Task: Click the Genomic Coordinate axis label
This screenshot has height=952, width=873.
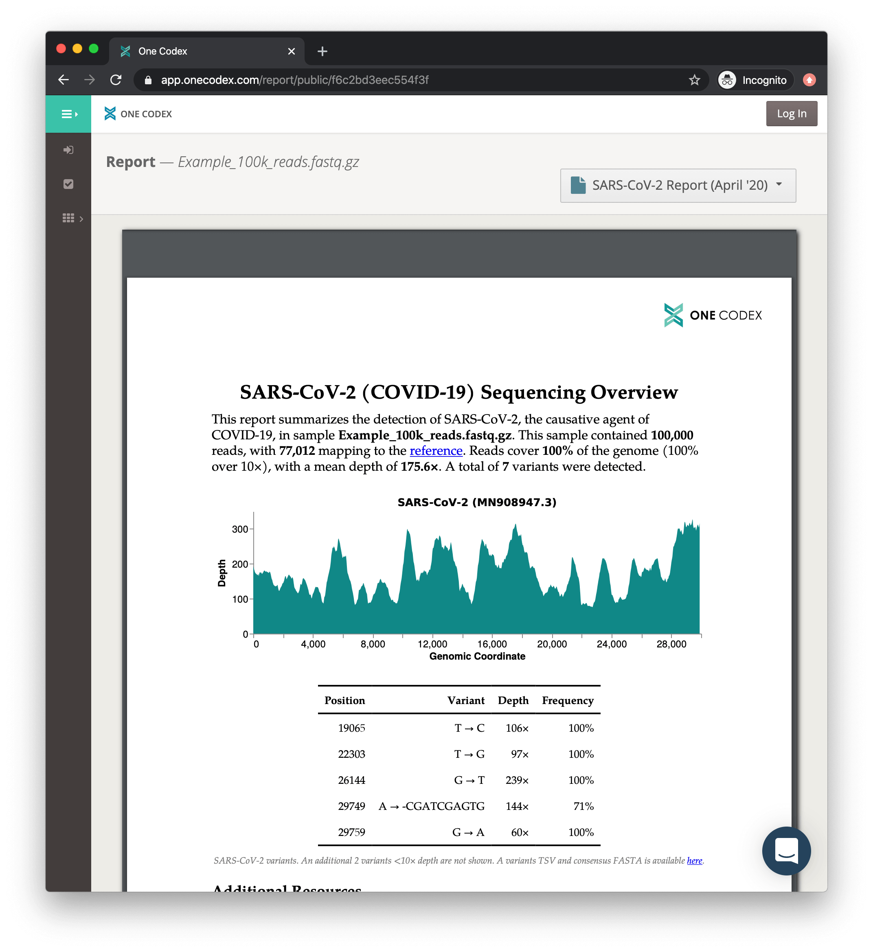Action: pyautogui.click(x=477, y=656)
